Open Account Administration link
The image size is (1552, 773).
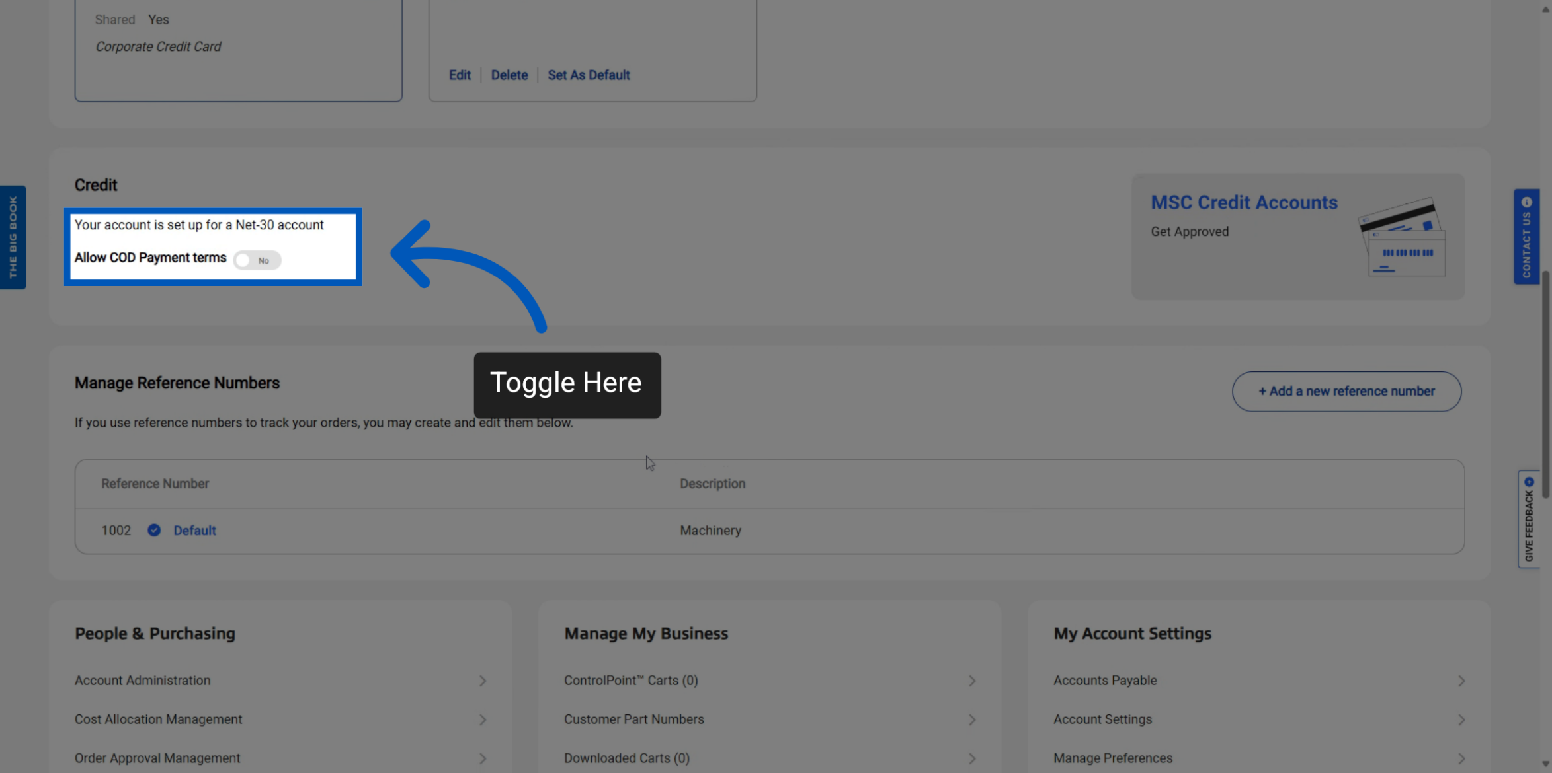[142, 681]
